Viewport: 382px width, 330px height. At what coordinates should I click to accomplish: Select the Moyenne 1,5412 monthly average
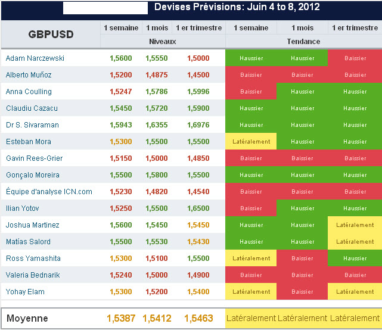coord(157,318)
